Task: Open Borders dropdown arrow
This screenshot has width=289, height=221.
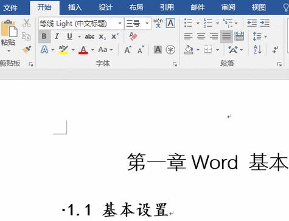Action: tap(217, 50)
